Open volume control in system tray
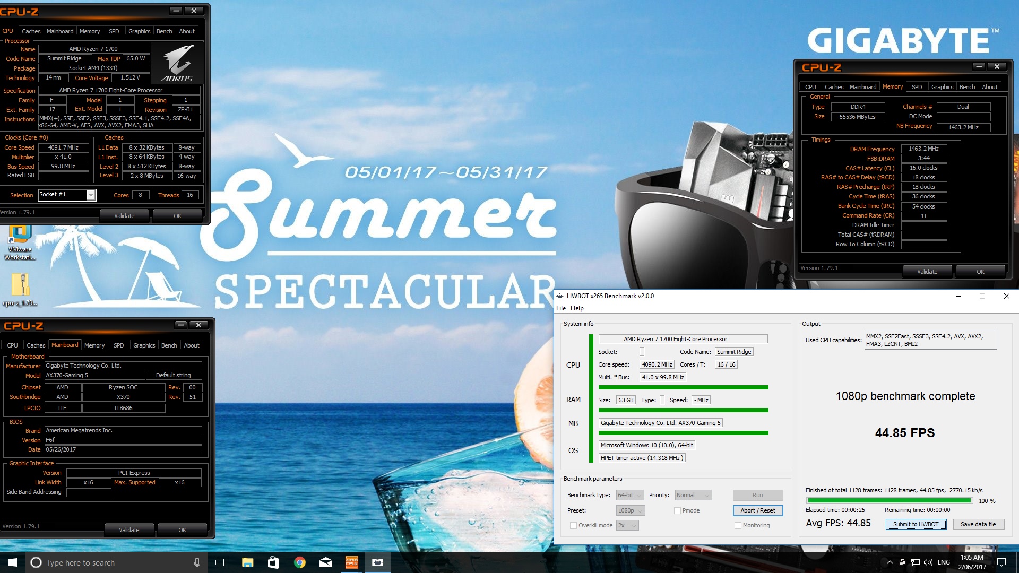Screen dimensions: 1019x573 (x=928, y=562)
